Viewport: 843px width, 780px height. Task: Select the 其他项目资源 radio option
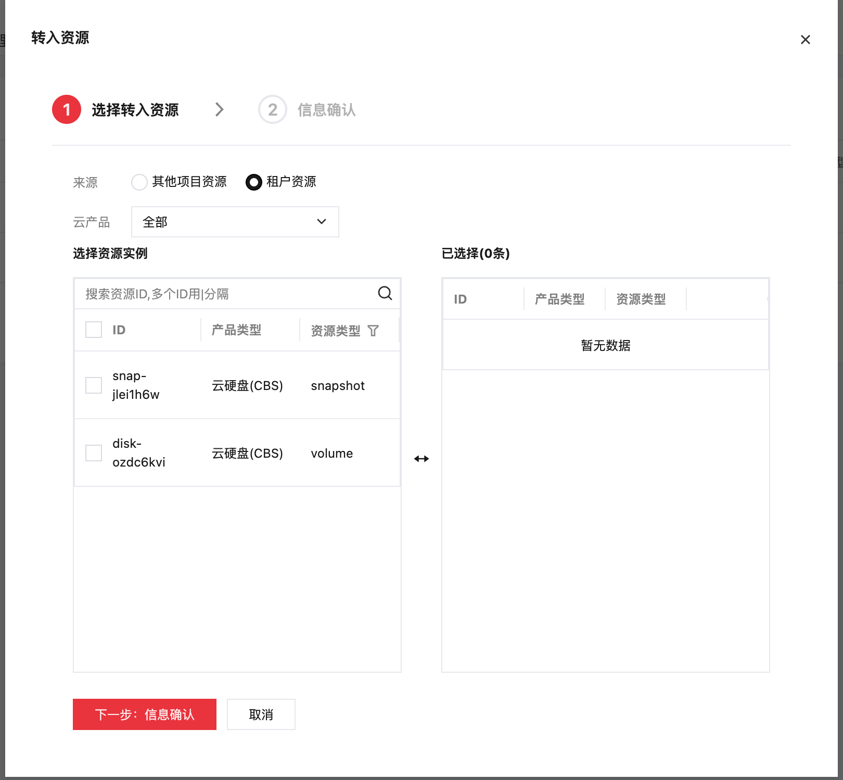click(x=139, y=182)
